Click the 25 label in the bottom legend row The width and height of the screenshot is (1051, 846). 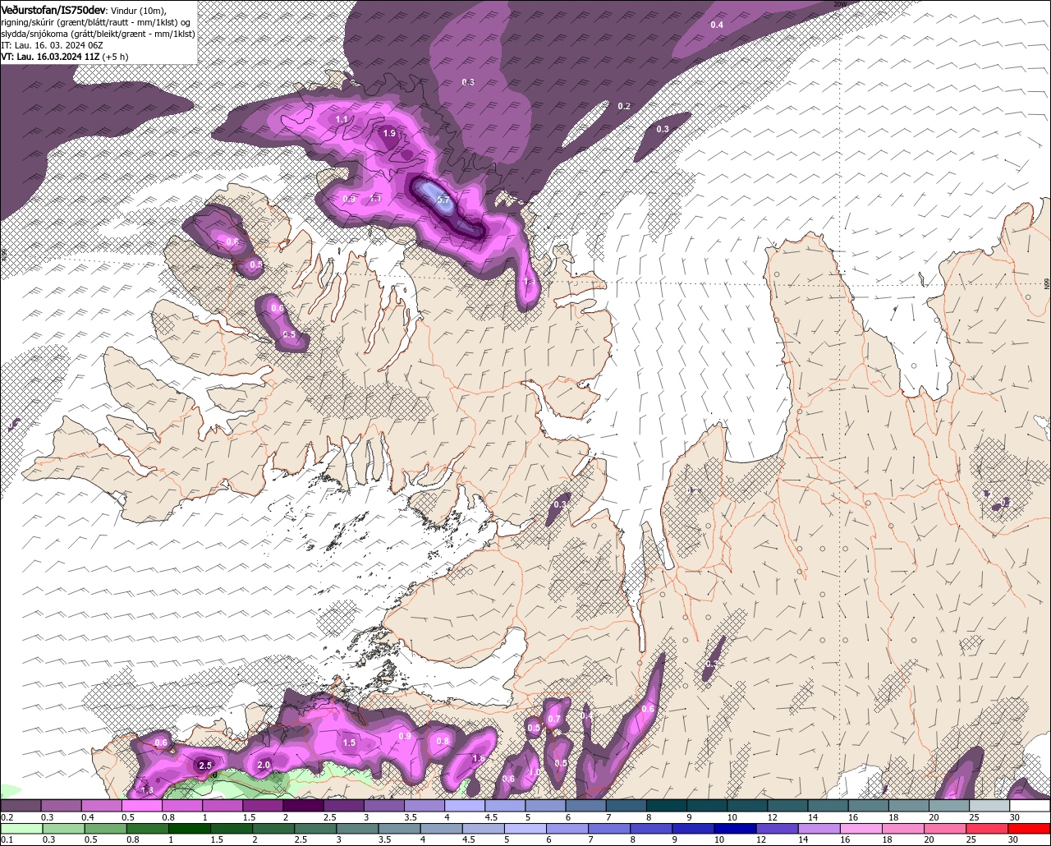[x=971, y=840]
